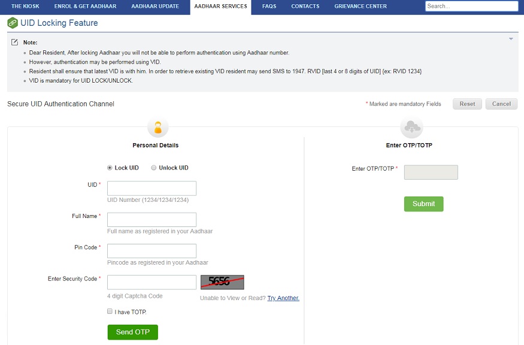Focus the UID number input field
This screenshot has width=524, height=345.
152,188
